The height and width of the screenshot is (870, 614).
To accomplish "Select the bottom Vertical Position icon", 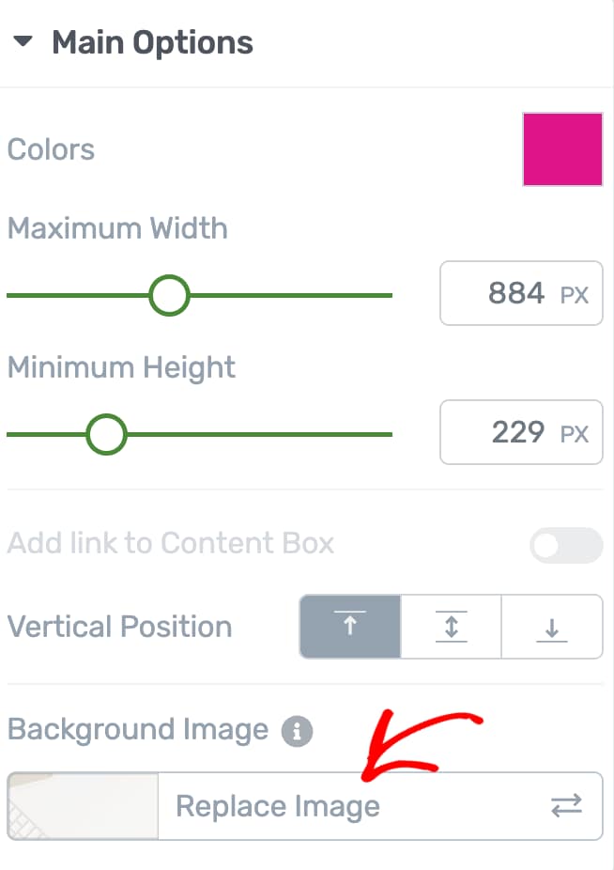I will click(552, 627).
